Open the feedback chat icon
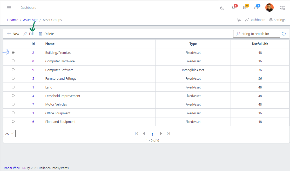The height and width of the screenshot is (171, 290). point(239,20)
